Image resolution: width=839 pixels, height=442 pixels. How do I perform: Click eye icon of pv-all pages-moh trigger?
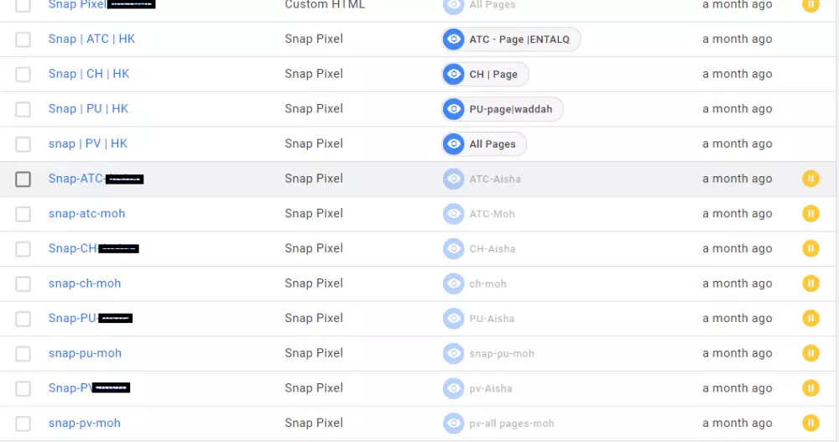click(x=453, y=423)
